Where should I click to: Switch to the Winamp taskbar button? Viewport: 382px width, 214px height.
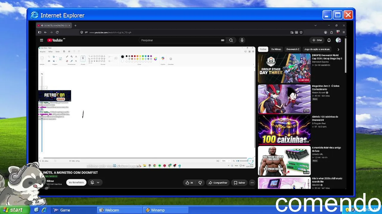(166, 210)
